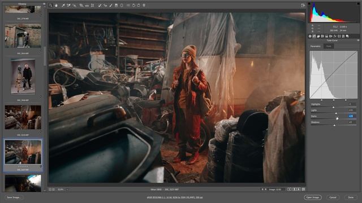Click the Cancel button

point(333,197)
